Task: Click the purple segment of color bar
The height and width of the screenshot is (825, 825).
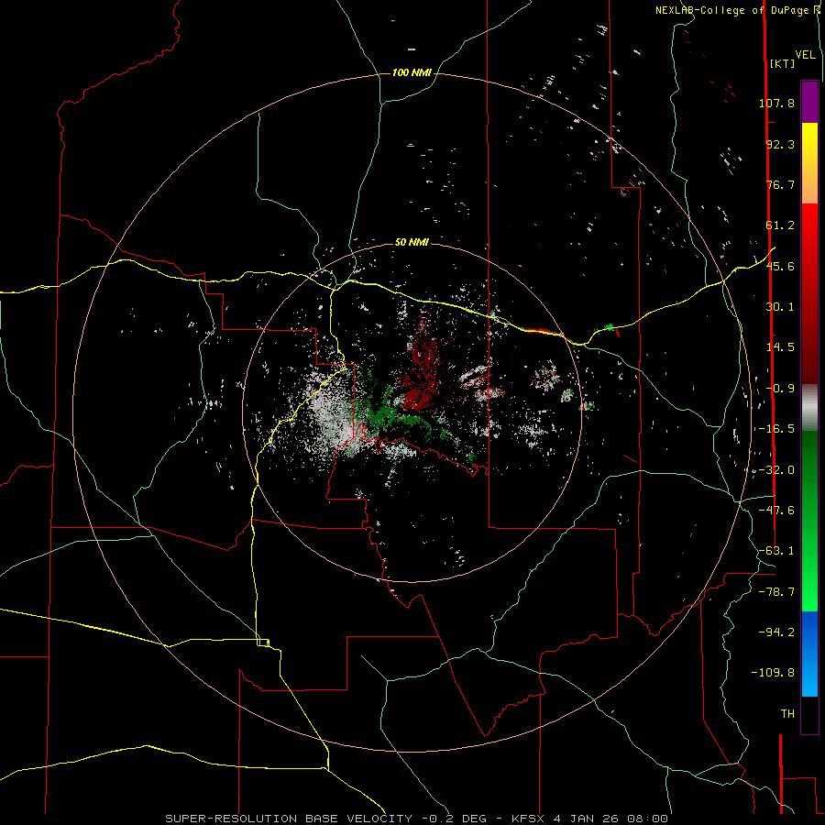Action: pos(809,102)
